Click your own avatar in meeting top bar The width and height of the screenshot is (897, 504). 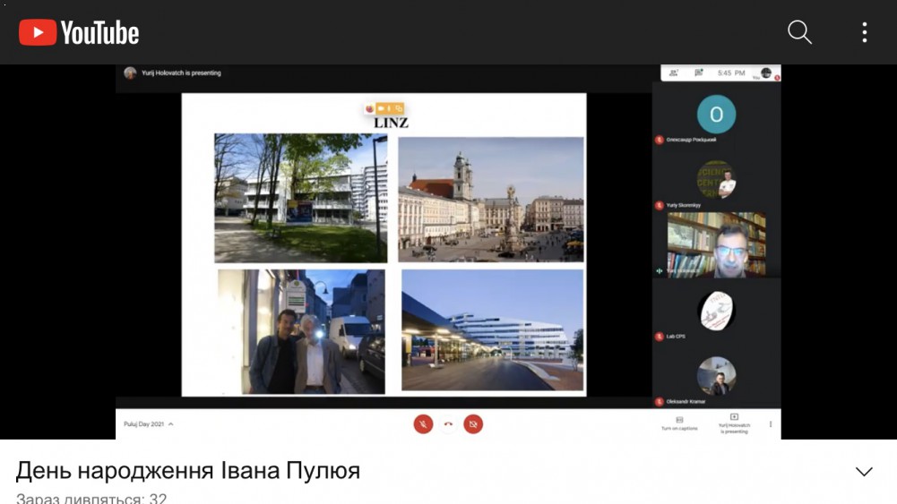pyautogui.click(x=765, y=73)
